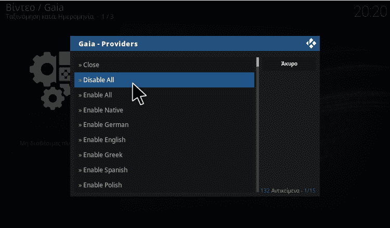Select Enable English providers
The height and width of the screenshot is (228, 390).
coord(164,140)
